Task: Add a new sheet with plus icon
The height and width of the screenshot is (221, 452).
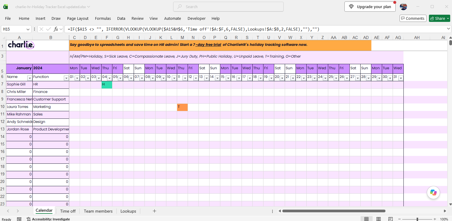Action: click(x=154, y=211)
